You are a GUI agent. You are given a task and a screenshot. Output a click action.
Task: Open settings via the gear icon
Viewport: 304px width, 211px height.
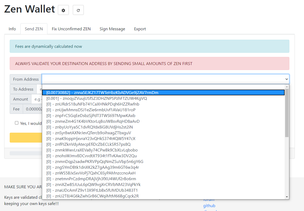[63, 10]
